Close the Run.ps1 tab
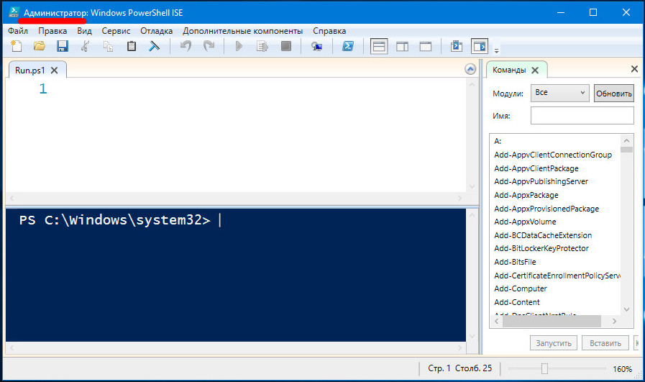 tap(55, 71)
